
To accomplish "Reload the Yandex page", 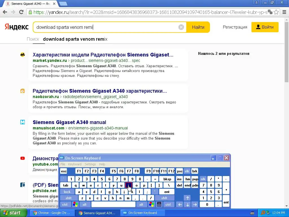I will (x=21, y=12).
